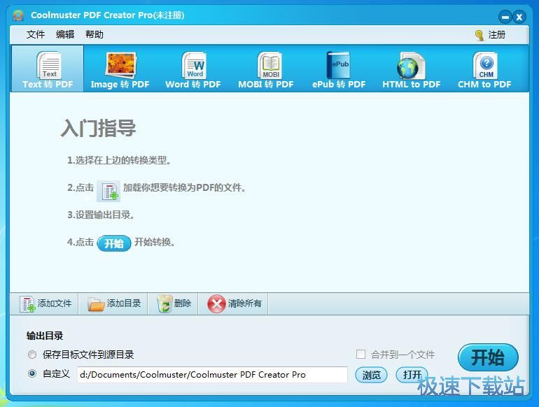Click the 删除 delete toolbar button
Screen dimensions: 539x407
(174, 304)
